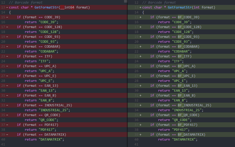Click '__int64' in the removed line 13
The height and width of the screenshot is (147, 235).
tap(67, 7)
